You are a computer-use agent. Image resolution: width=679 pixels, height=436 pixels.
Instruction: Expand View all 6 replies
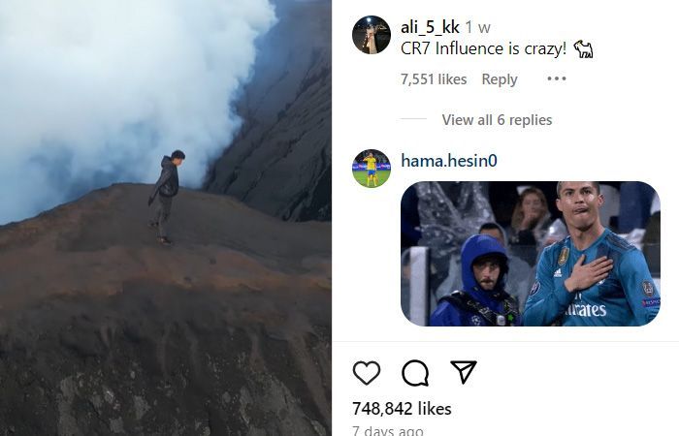point(497,120)
